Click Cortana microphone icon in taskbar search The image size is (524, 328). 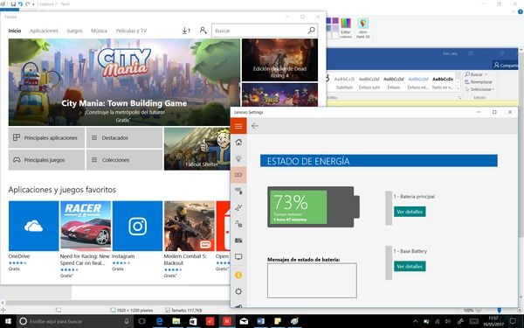[127, 321]
